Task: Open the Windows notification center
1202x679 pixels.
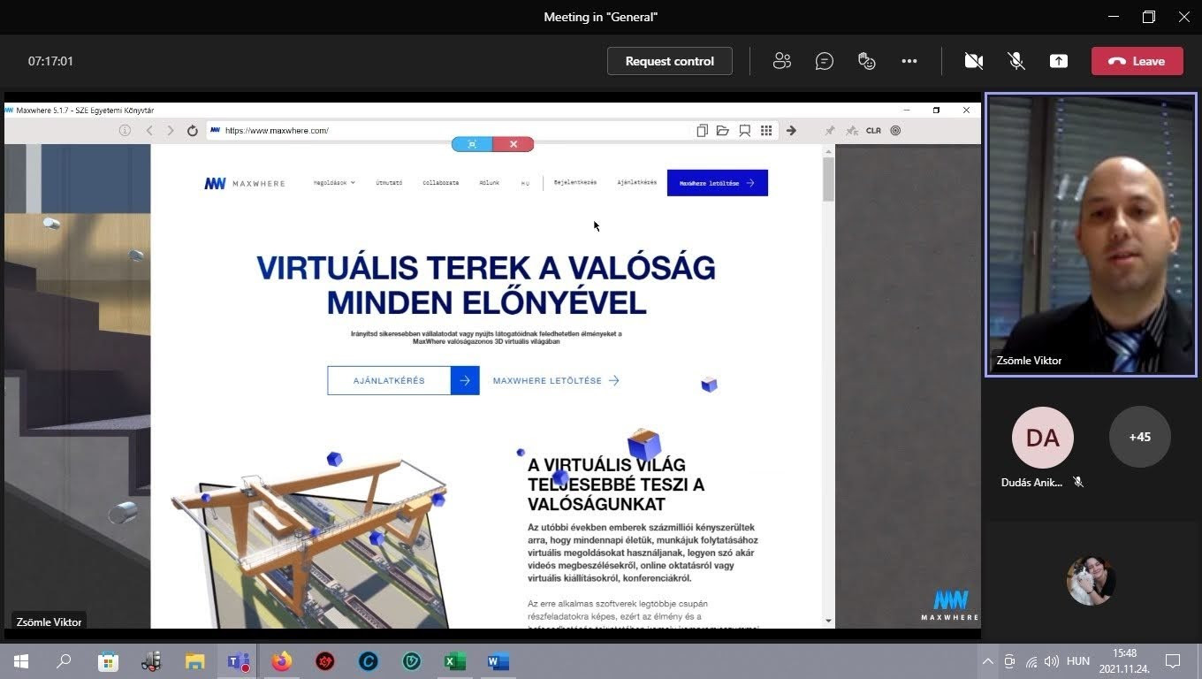Action: click(1173, 661)
